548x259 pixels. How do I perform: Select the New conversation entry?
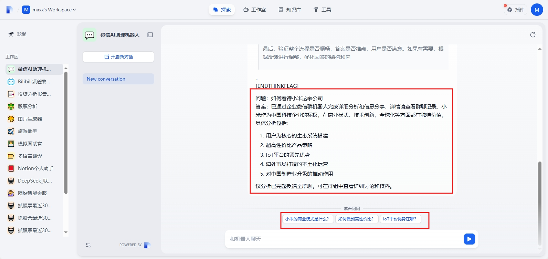coord(118,79)
